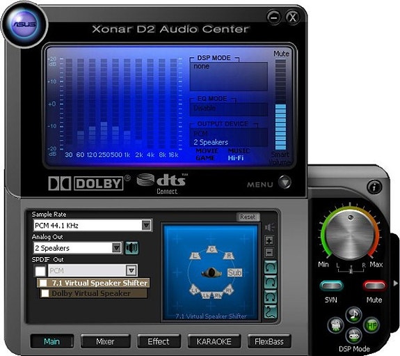The image size is (400, 356).
Task: Select the Music DSP mode icon
Action: [353, 314]
